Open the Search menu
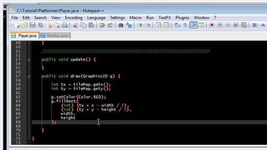 pyautogui.click(x=40, y=17)
